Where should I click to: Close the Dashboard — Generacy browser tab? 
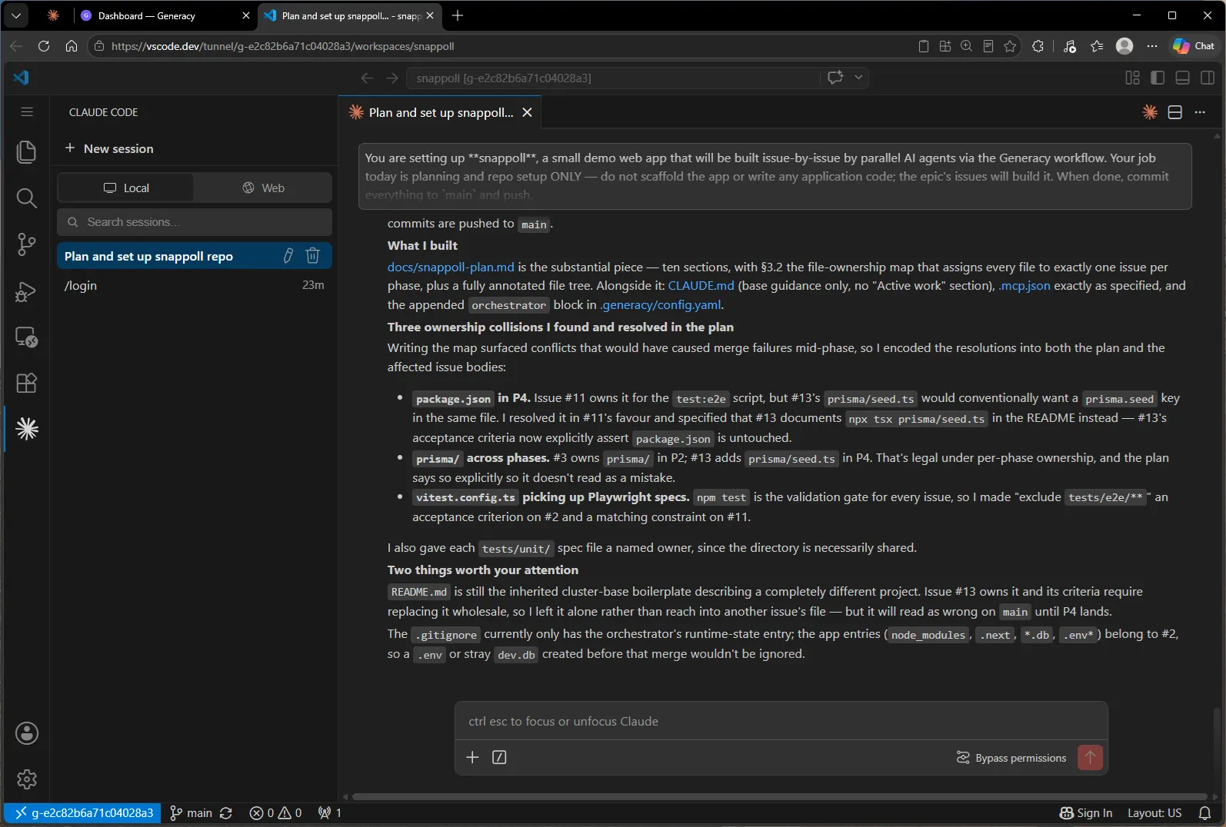[x=246, y=15]
